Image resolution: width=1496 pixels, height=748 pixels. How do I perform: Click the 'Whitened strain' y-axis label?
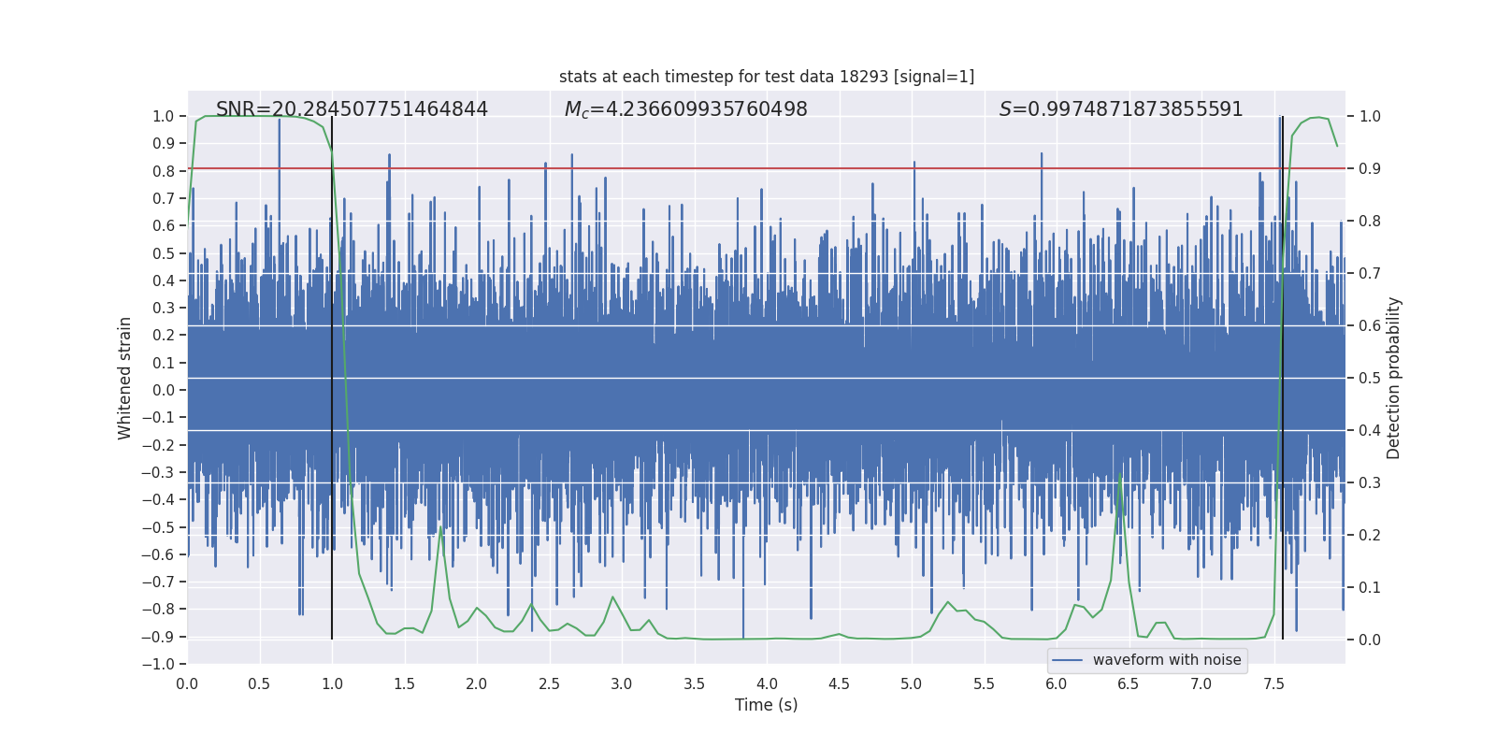tap(124, 378)
